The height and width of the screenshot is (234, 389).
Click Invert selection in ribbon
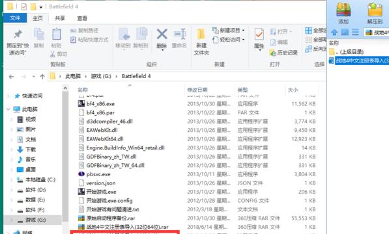coord(315,49)
